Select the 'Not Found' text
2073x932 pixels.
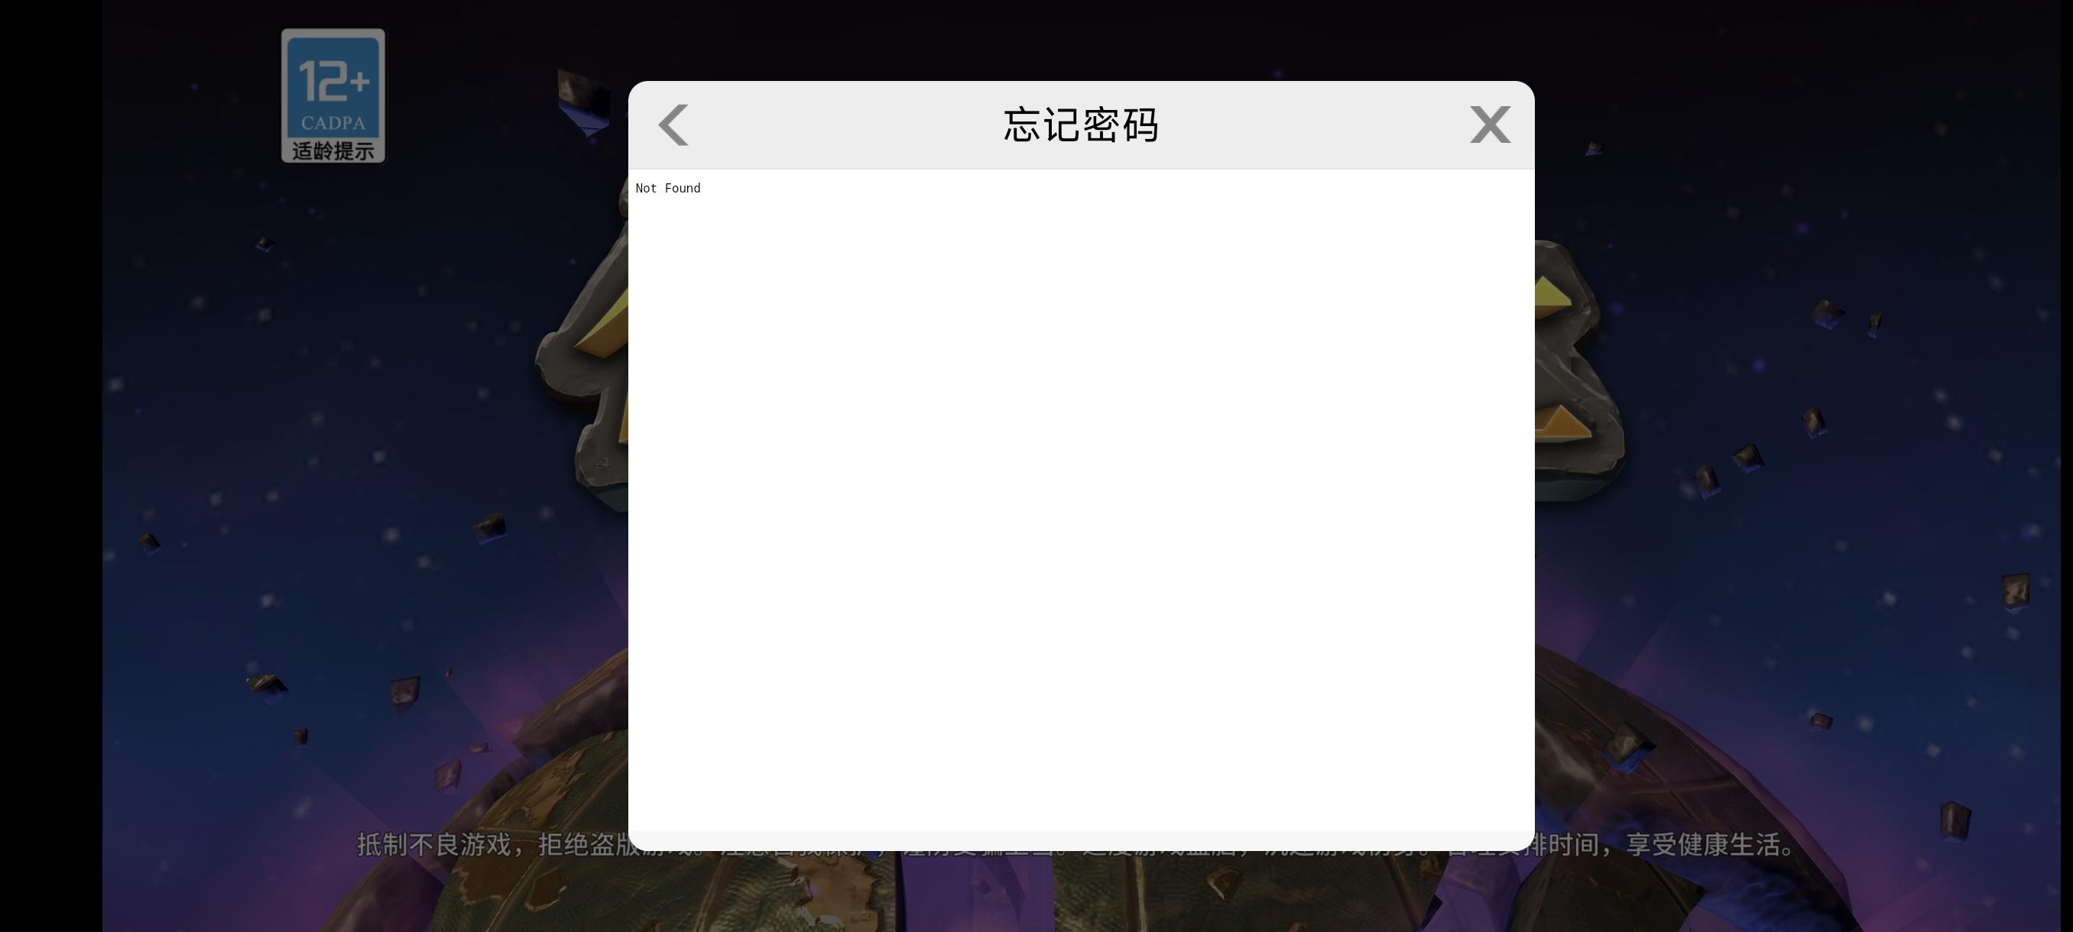point(668,188)
